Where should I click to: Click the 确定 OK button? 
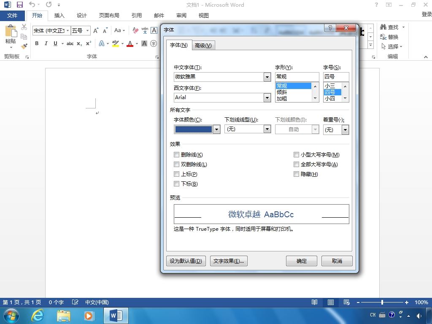(301, 261)
